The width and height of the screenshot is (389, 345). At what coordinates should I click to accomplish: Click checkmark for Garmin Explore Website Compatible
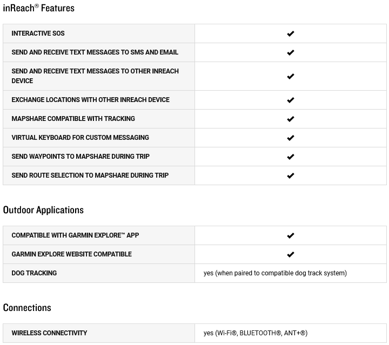(x=290, y=254)
